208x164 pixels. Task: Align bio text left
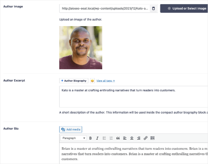(125, 138)
